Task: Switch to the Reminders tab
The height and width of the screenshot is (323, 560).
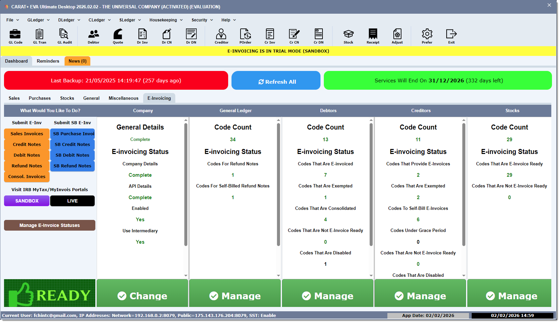Action: (48, 61)
